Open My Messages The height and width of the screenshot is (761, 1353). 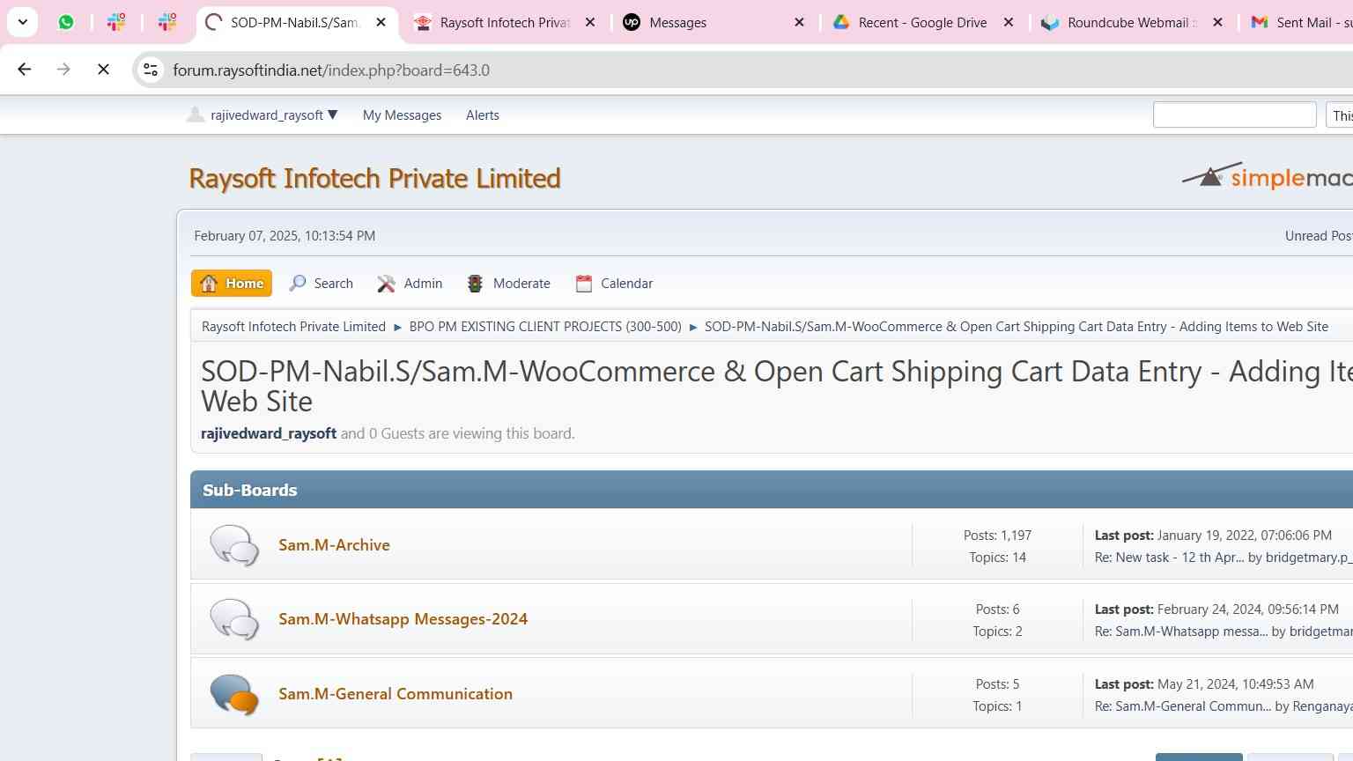click(x=402, y=115)
